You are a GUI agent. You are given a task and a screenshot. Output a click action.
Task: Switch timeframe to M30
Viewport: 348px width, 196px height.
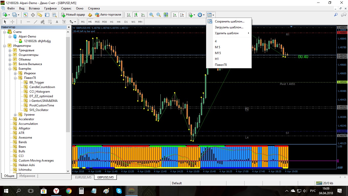104,22
